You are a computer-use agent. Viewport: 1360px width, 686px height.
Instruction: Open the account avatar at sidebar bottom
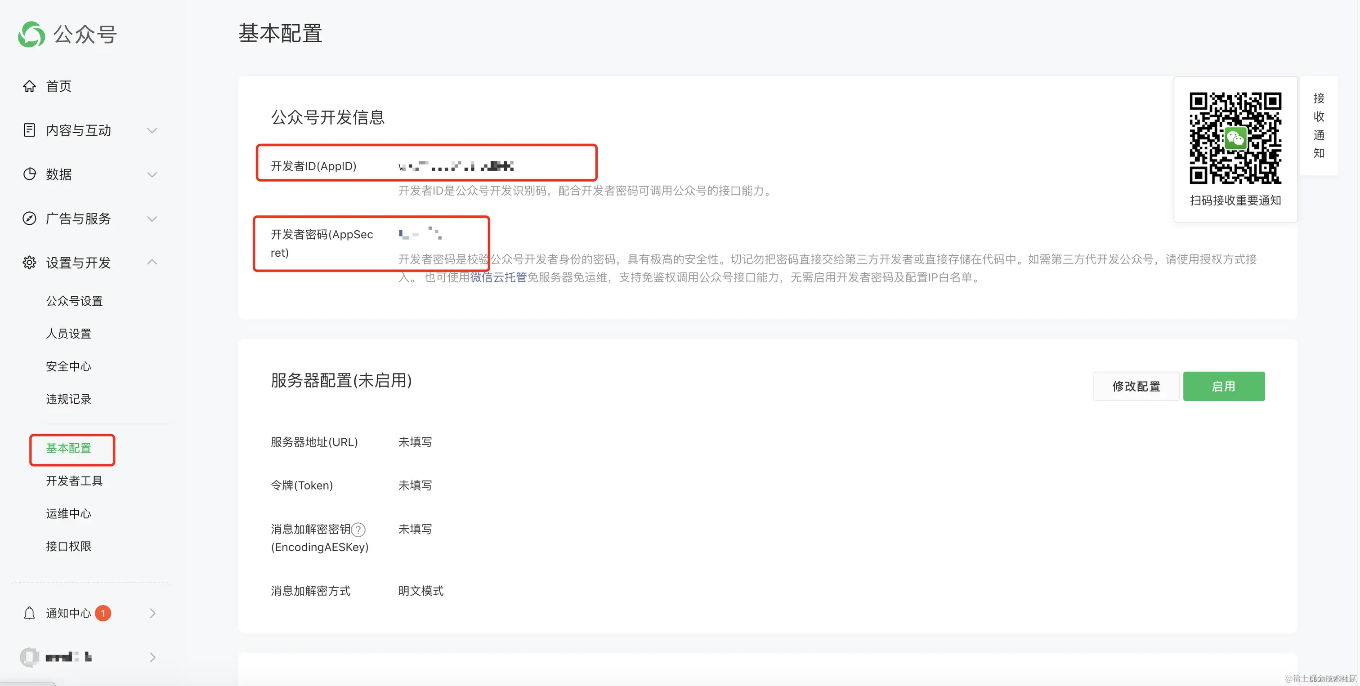point(30,657)
